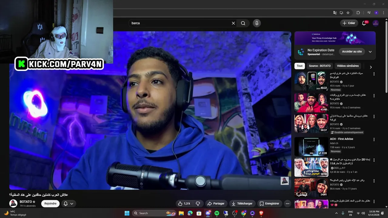This screenshot has height=218, width=388.
Task: Open File Explorer from the taskbar
Action: tap(181, 213)
